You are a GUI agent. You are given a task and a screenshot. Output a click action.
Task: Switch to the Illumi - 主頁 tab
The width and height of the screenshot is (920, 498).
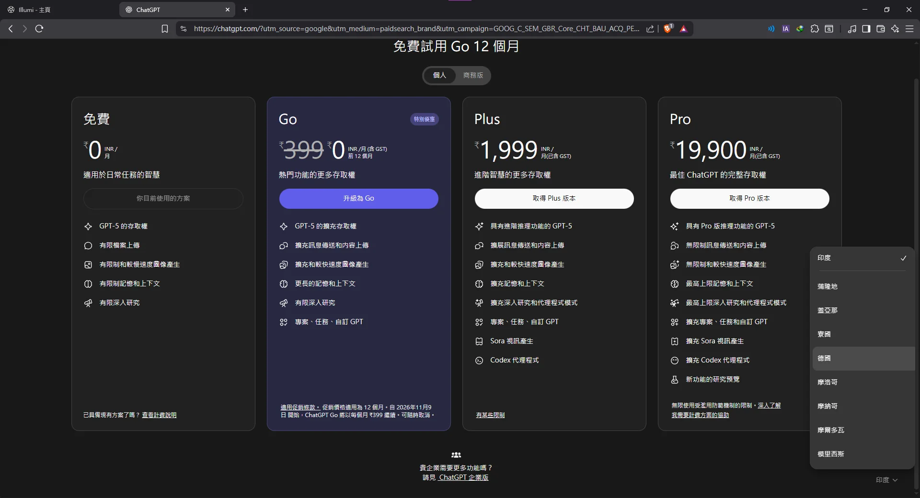[57, 10]
